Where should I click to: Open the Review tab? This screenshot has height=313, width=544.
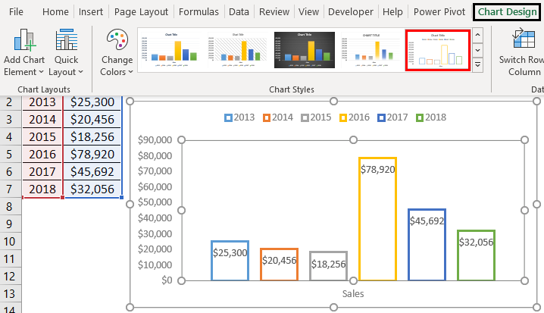(274, 12)
